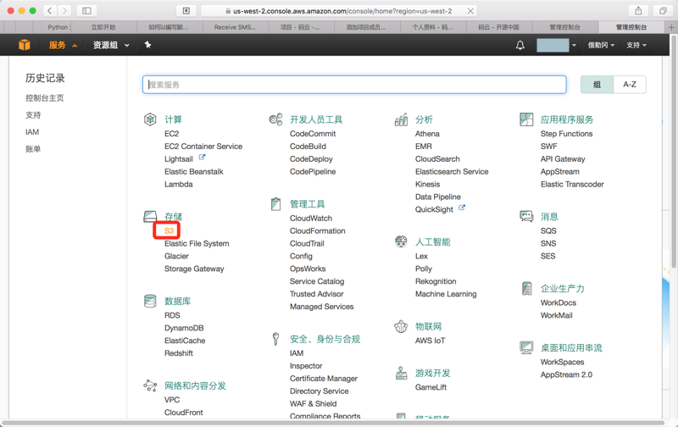Open the account name dropdown
Image resolution: width=678 pixels, height=427 pixels.
coord(557,45)
